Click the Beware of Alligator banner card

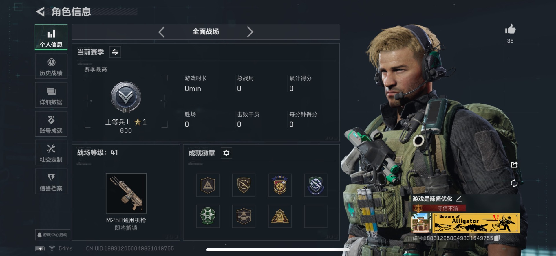coord(476,223)
